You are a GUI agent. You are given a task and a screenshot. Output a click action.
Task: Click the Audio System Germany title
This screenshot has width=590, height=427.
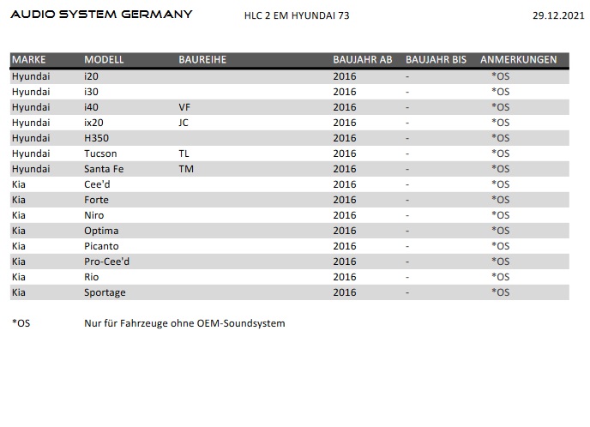(101, 15)
